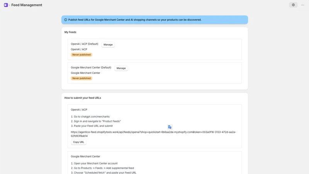Open the settings gear icon

tap(293, 5)
